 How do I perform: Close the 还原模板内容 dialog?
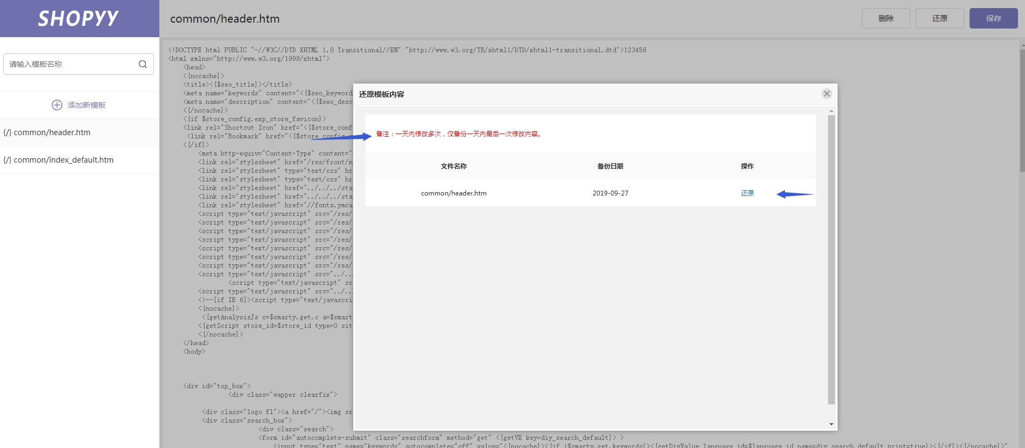[x=826, y=94]
